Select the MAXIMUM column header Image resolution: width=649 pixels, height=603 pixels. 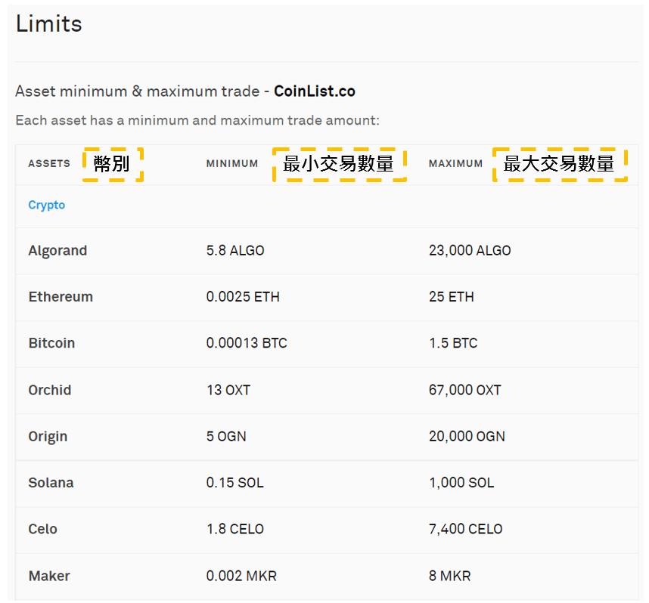coord(455,163)
